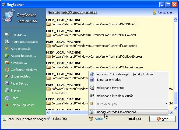179x130 pixels.
Task: Click the Programas instalados icon
Action: (7, 42)
